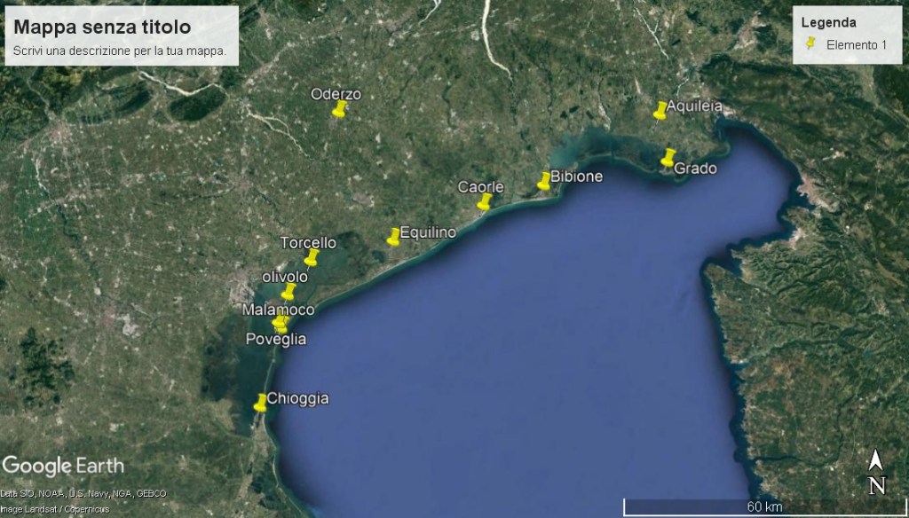This screenshot has height=518, width=909.
Task: Select the Aquileia pushpin marker
Action: coord(660,110)
